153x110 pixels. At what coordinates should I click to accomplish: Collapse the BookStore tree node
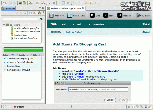coord(4,25)
